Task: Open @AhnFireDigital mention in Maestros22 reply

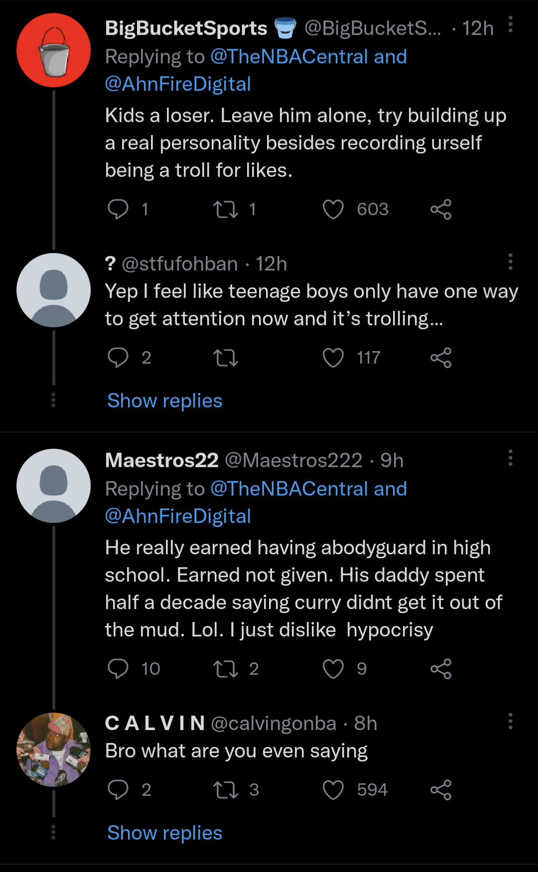Action: coord(178,516)
